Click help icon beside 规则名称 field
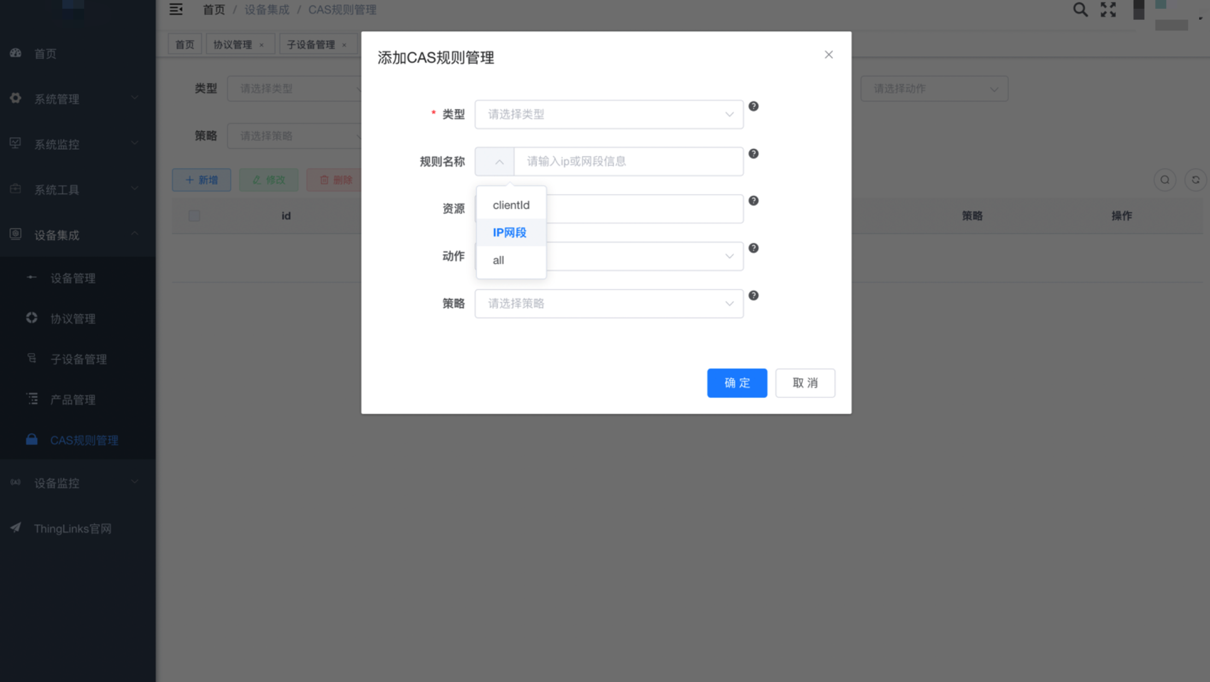 click(x=753, y=154)
